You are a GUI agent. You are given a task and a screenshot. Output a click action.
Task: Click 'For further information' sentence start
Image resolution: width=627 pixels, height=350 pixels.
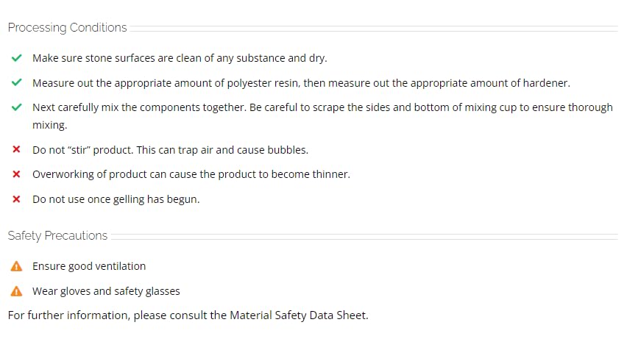(68, 315)
